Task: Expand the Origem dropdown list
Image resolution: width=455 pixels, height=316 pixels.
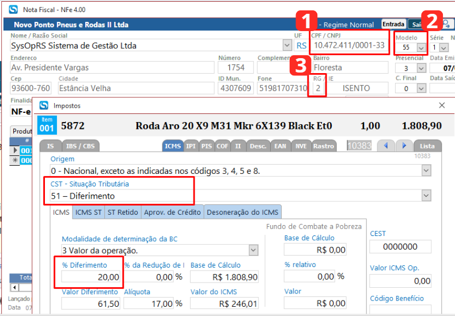Action: [x=426, y=170]
